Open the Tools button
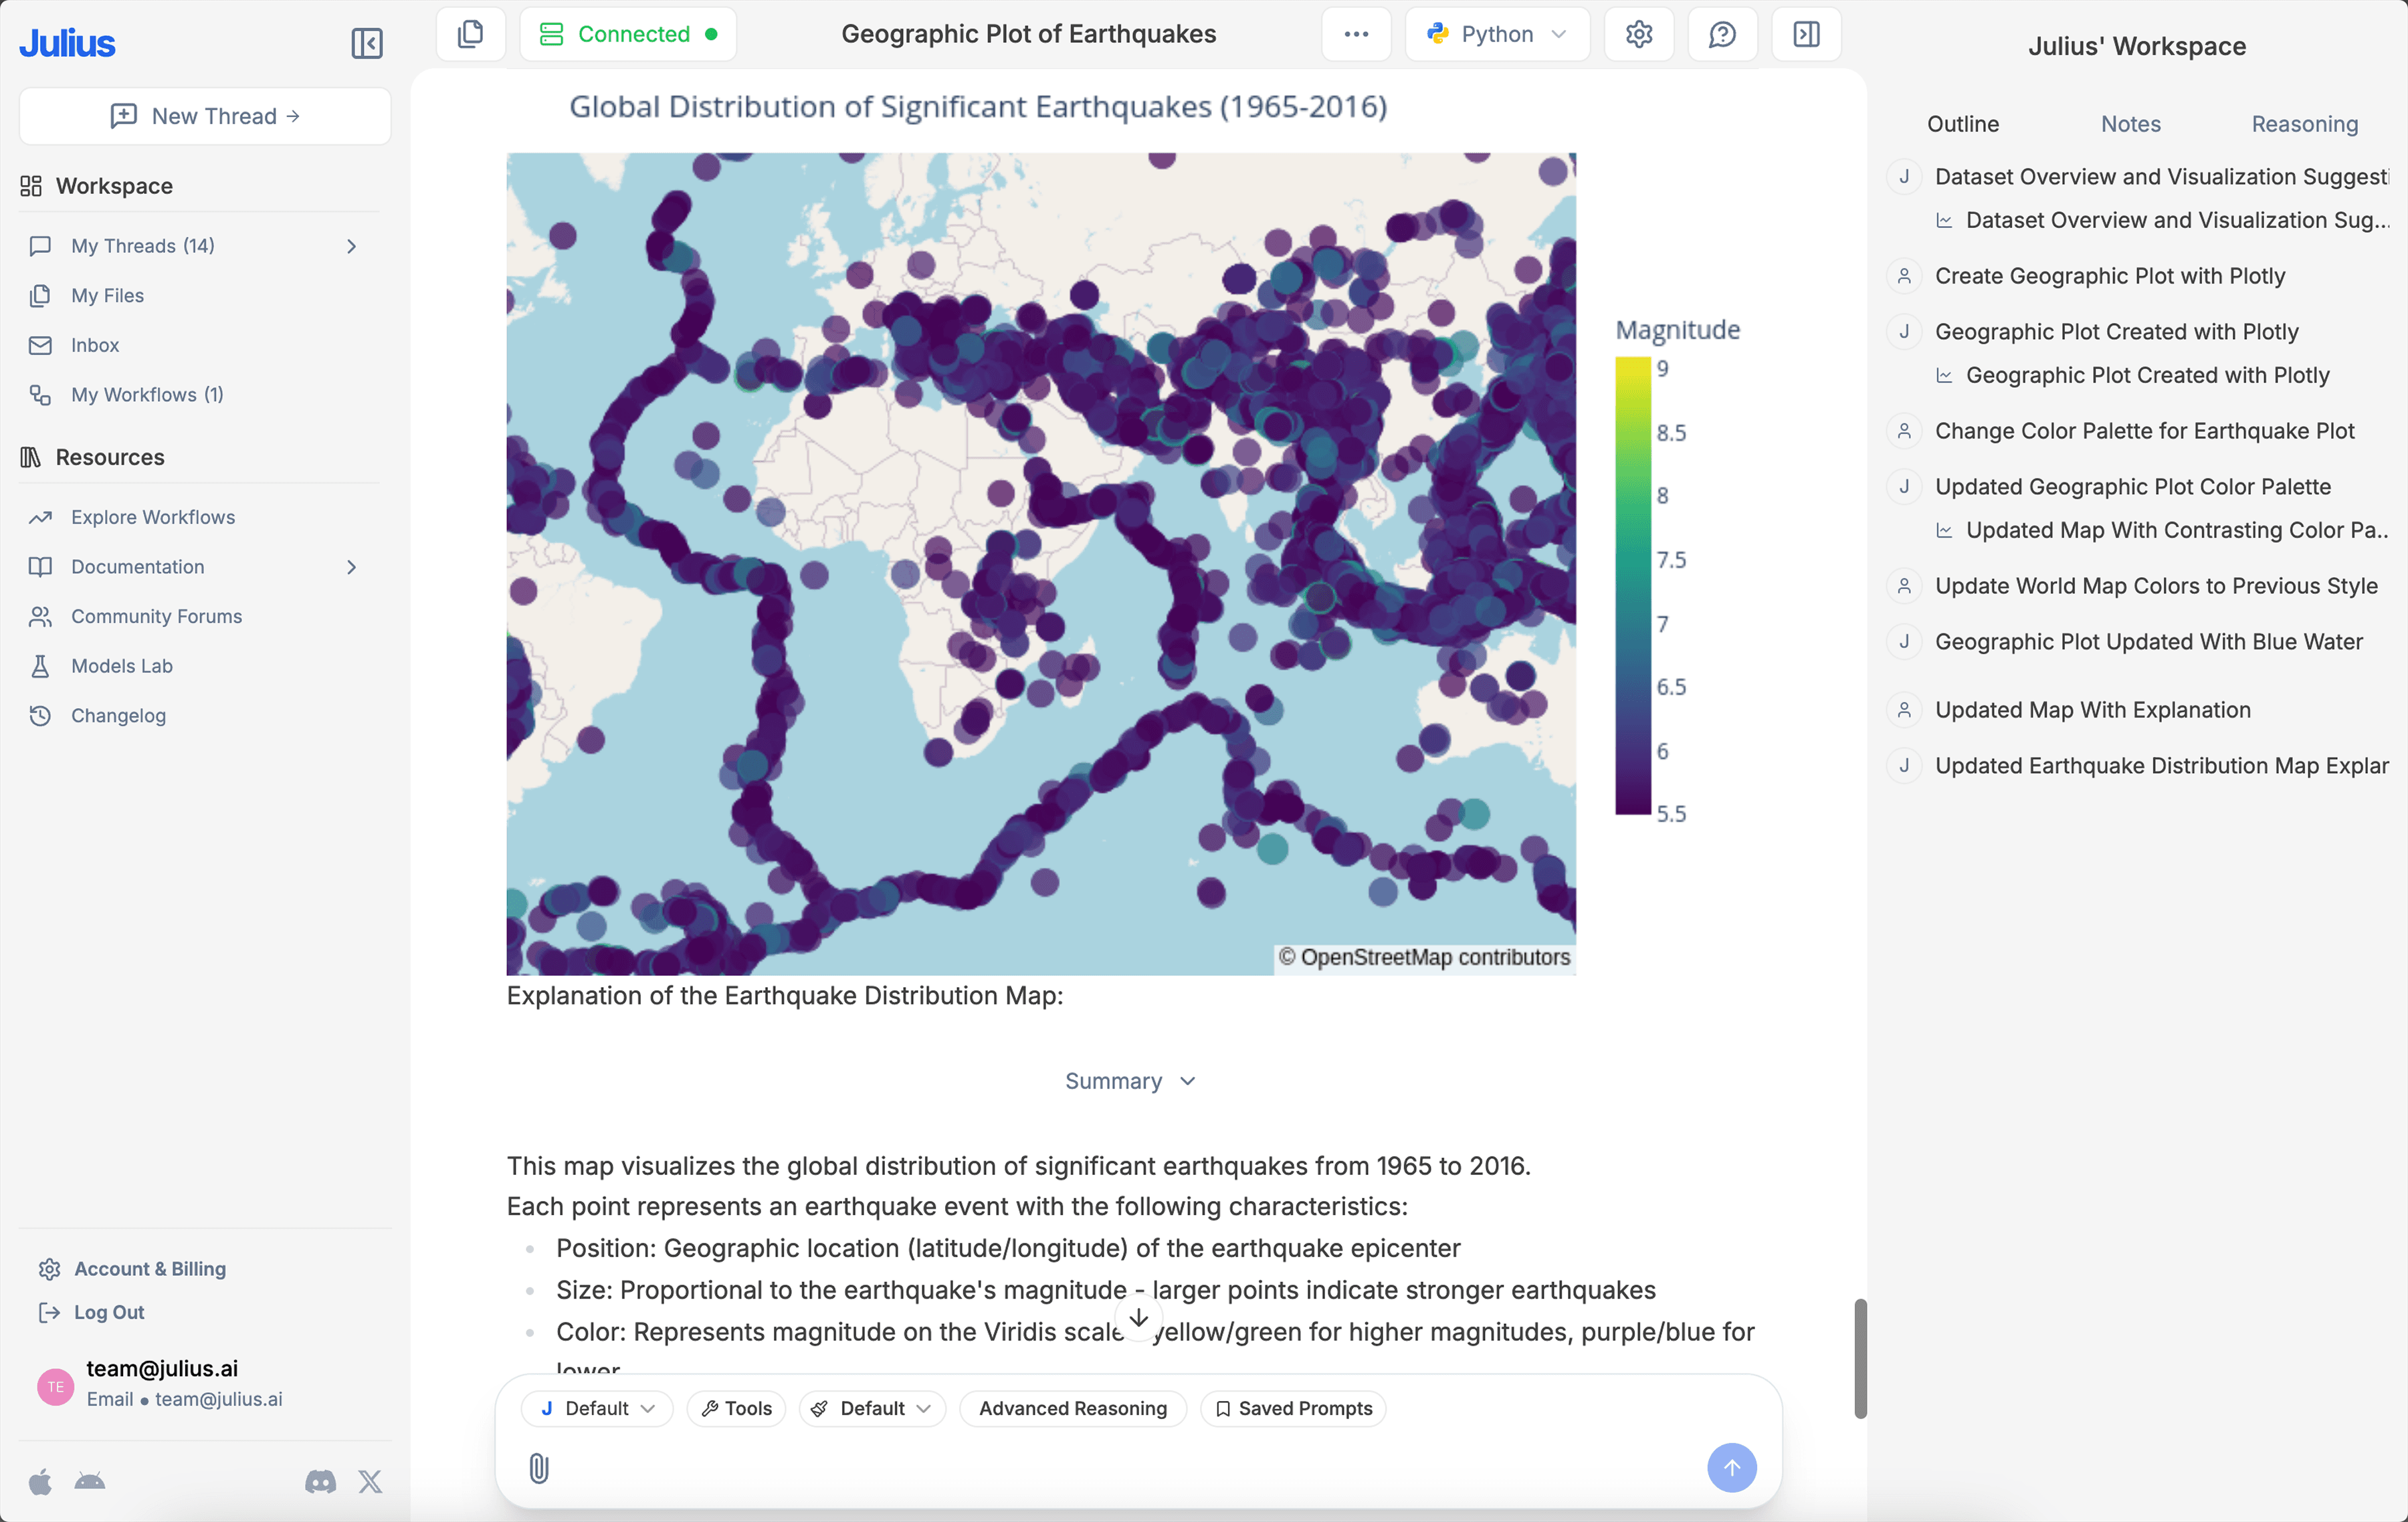This screenshot has height=1522, width=2408. click(736, 1408)
